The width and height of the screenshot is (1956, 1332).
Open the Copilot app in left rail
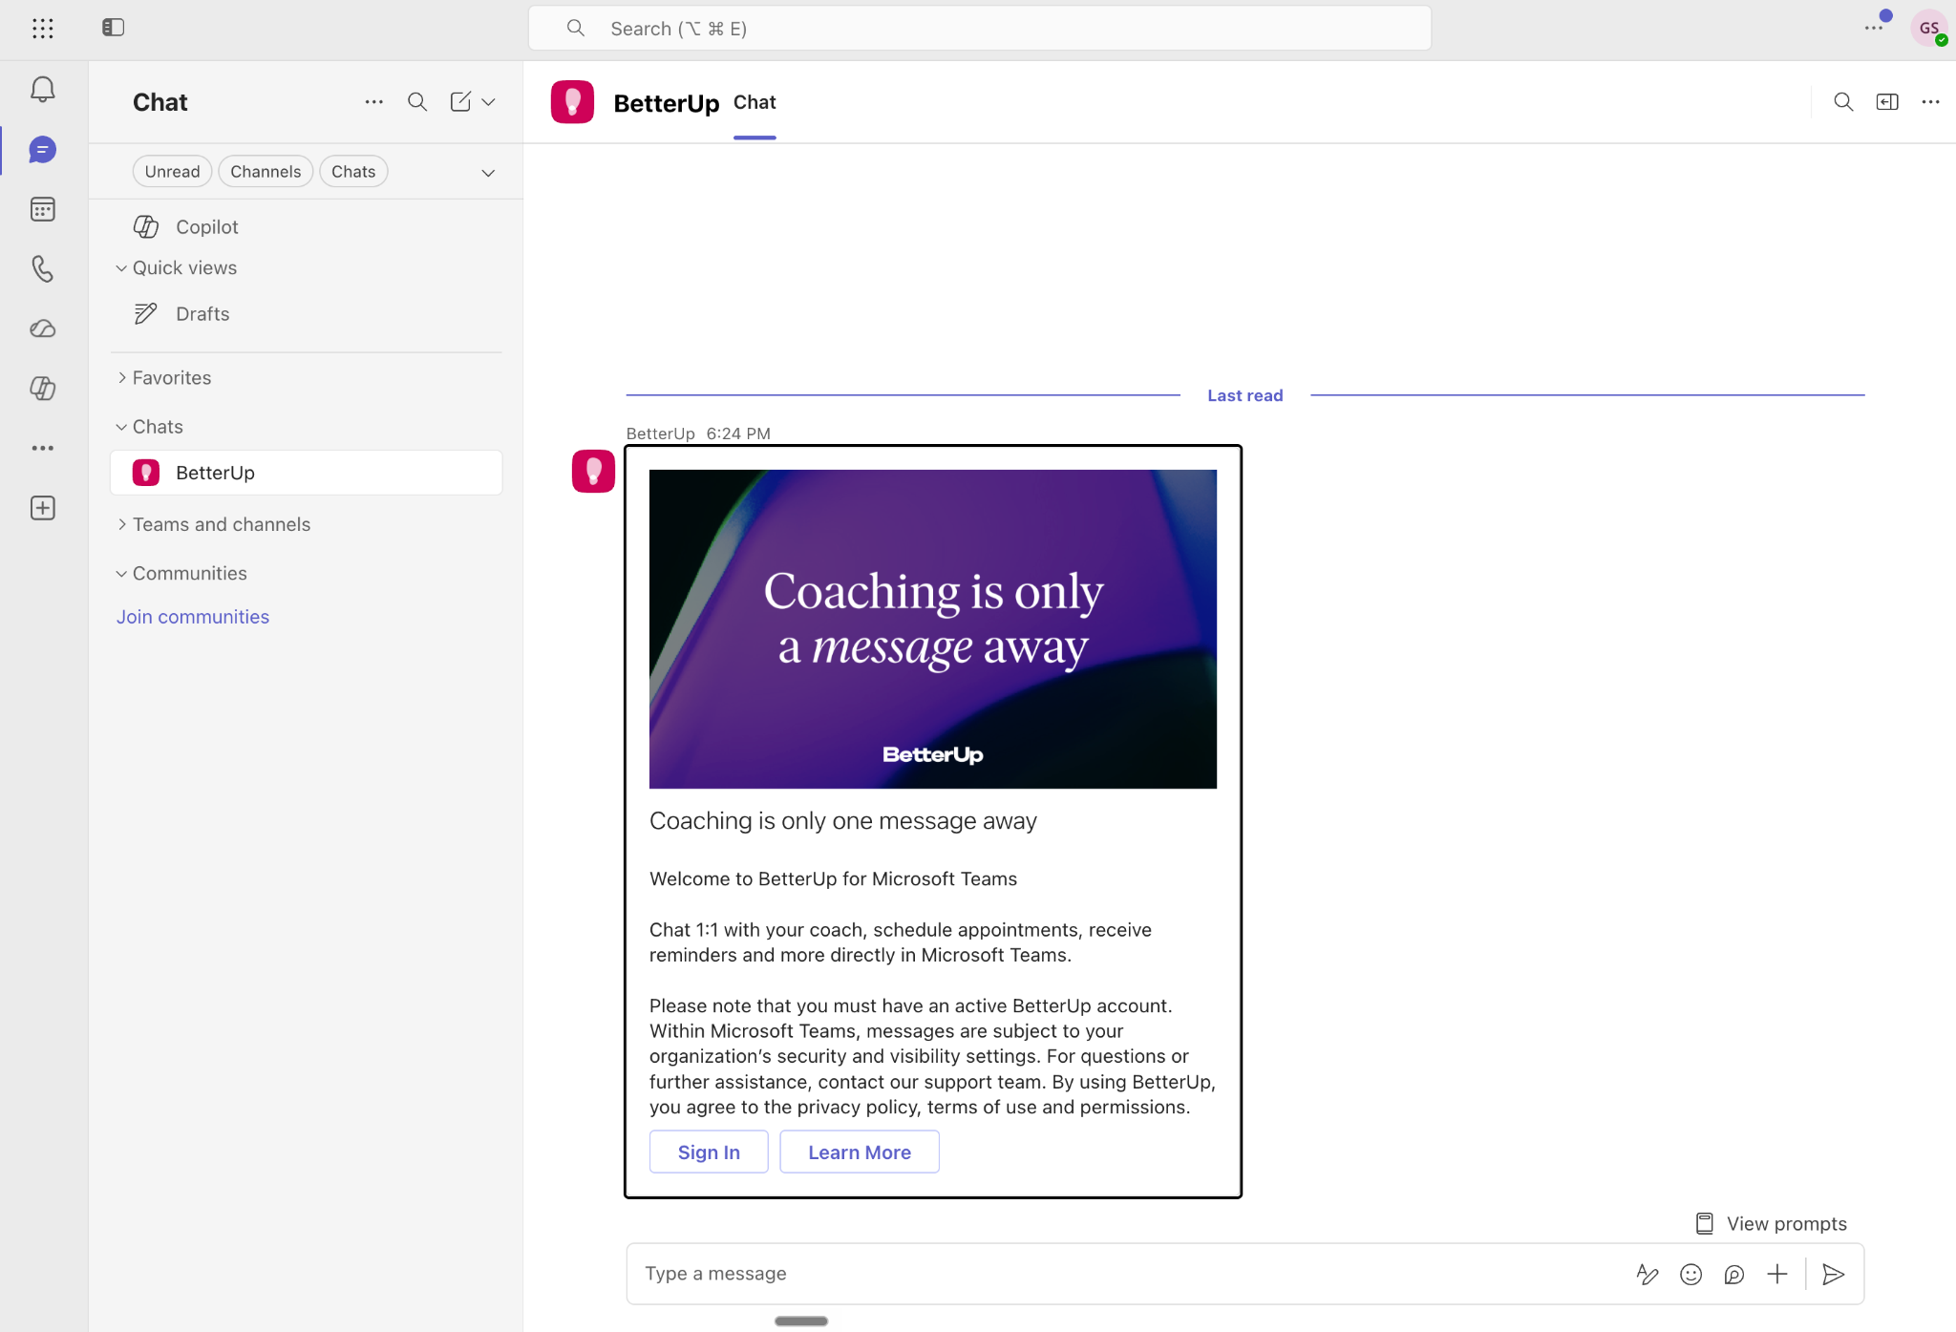coord(43,389)
